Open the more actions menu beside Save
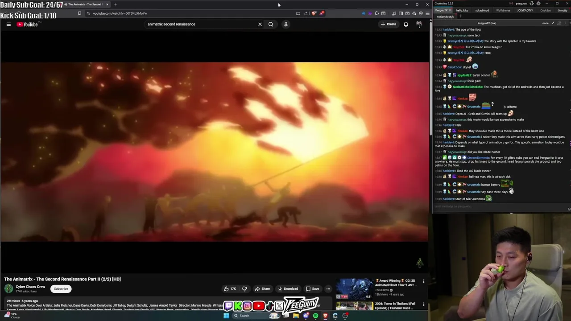 click(328, 288)
